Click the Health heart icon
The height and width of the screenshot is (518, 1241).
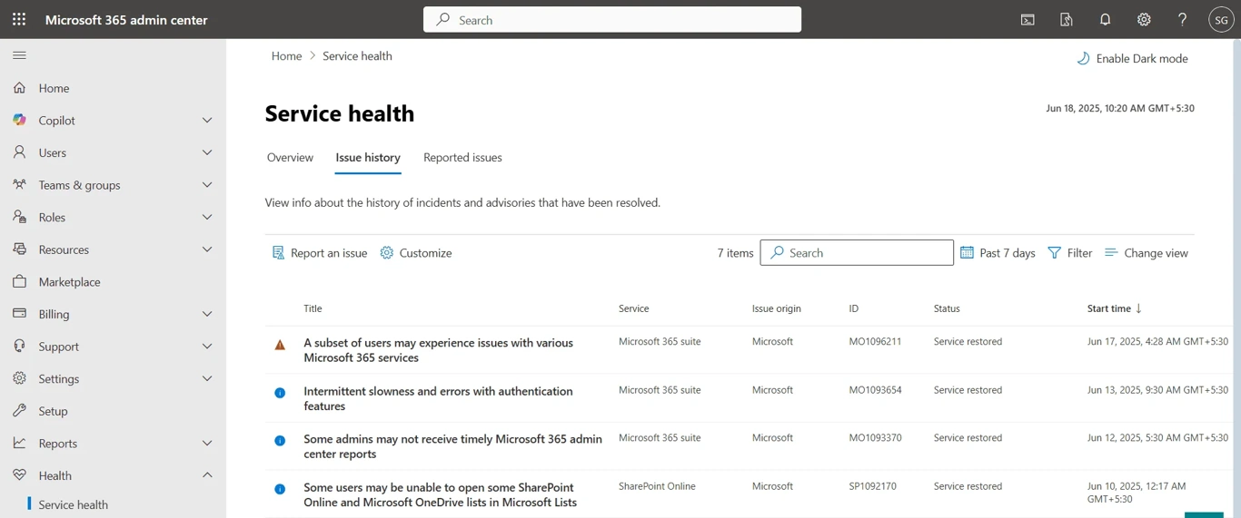pyautogui.click(x=19, y=474)
